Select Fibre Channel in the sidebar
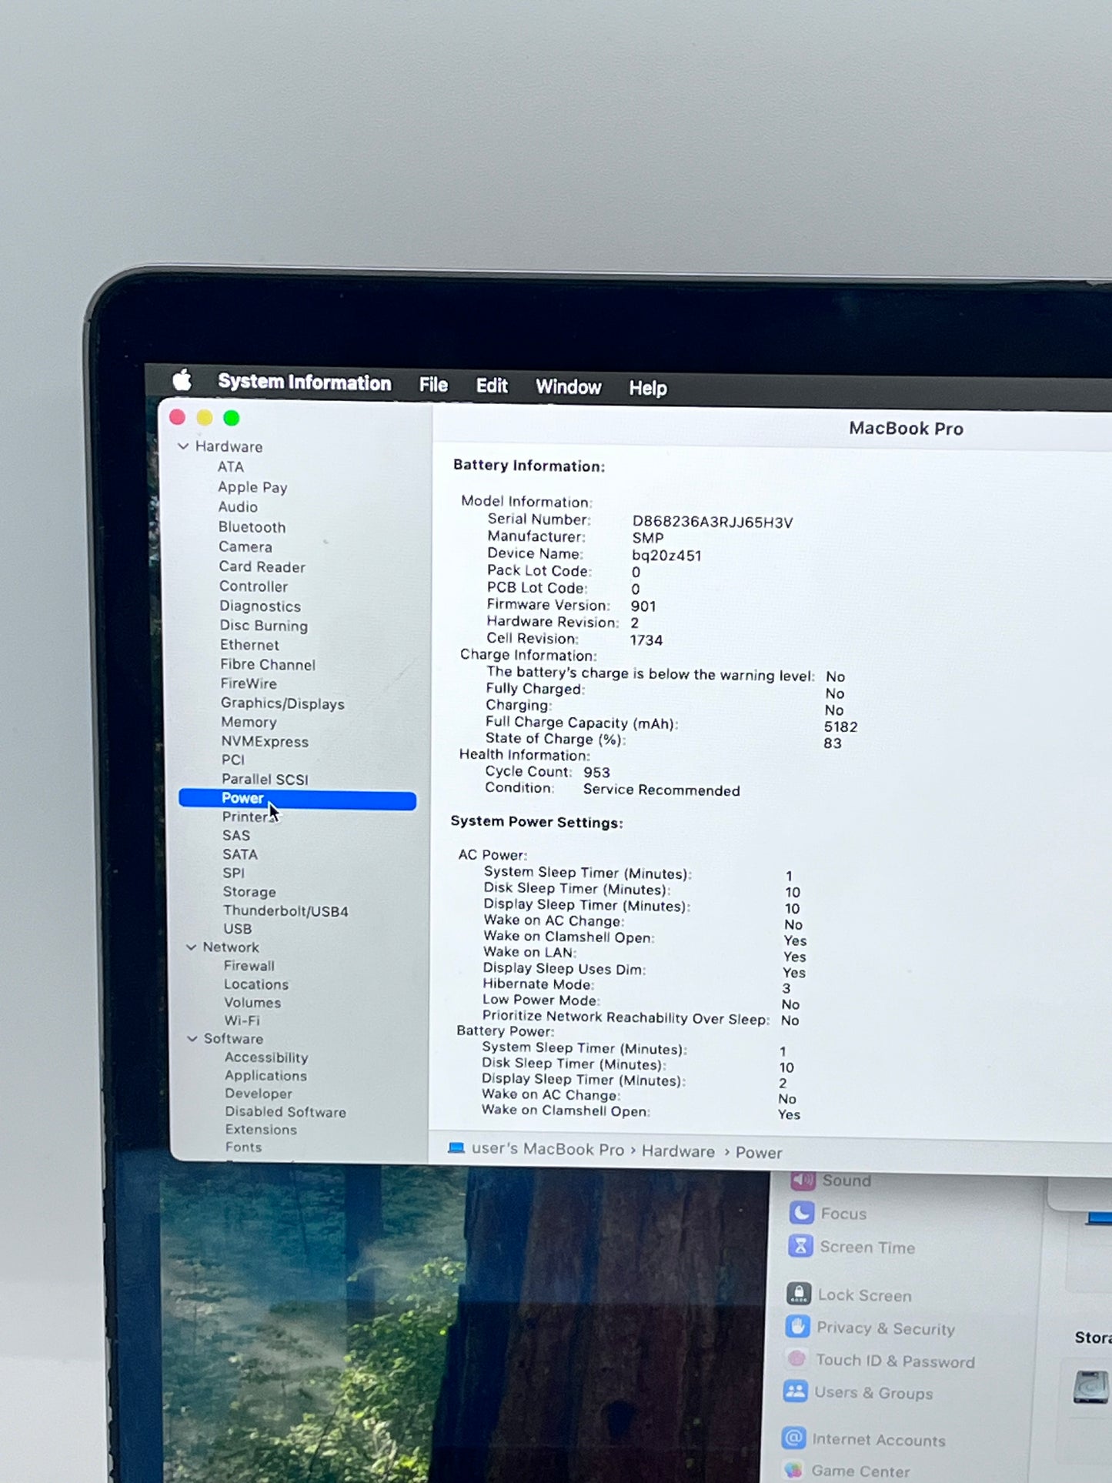 click(x=268, y=664)
